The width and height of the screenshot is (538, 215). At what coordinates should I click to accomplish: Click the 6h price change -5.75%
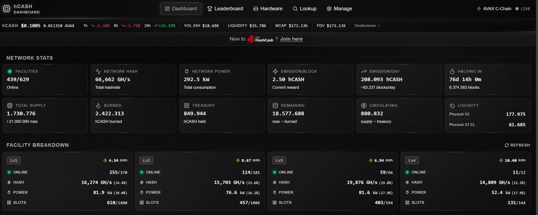click(x=130, y=26)
